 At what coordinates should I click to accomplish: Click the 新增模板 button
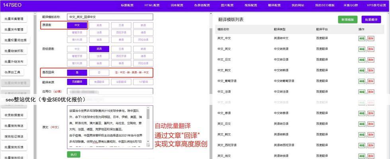click(347, 19)
